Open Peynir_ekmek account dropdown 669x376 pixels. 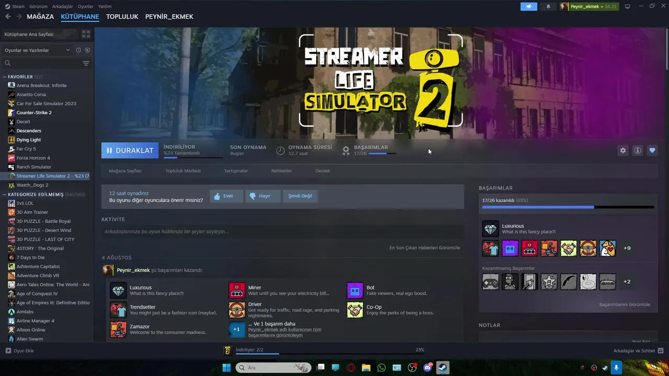(x=589, y=6)
